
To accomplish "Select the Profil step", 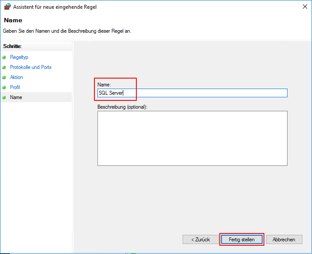I will 15,87.
